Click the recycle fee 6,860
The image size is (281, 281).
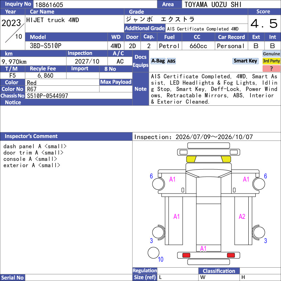click(x=45, y=76)
